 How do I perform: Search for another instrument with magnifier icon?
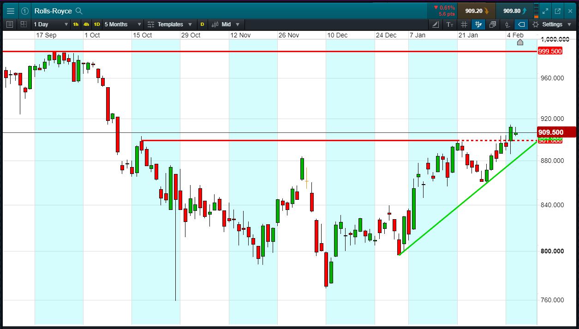coord(79,11)
